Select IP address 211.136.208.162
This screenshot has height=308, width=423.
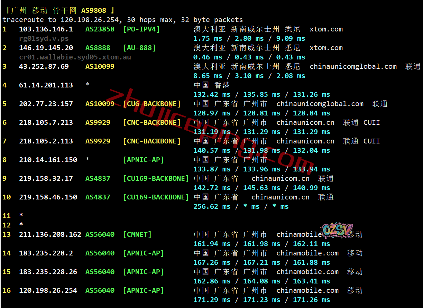[x=50, y=235]
